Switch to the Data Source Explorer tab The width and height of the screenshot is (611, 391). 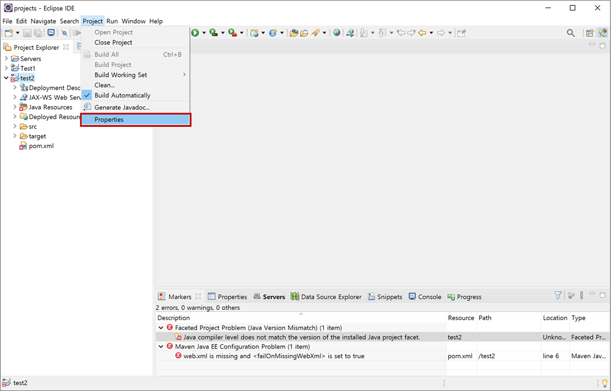[326, 296]
